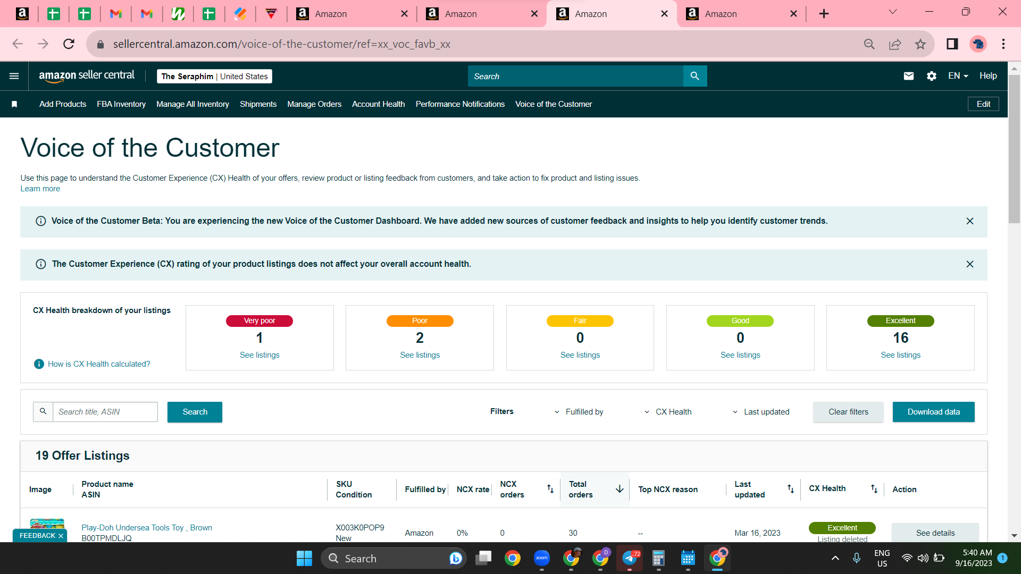Open the Chrome side panel
The width and height of the screenshot is (1021, 574).
click(952, 44)
